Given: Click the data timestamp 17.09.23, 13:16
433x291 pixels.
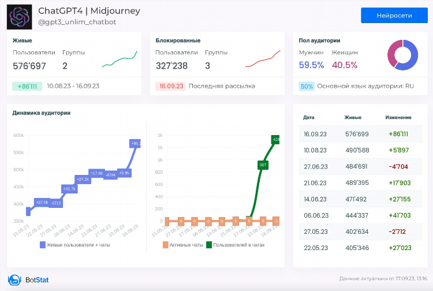Looking at the screenshot, I should coord(411,278).
